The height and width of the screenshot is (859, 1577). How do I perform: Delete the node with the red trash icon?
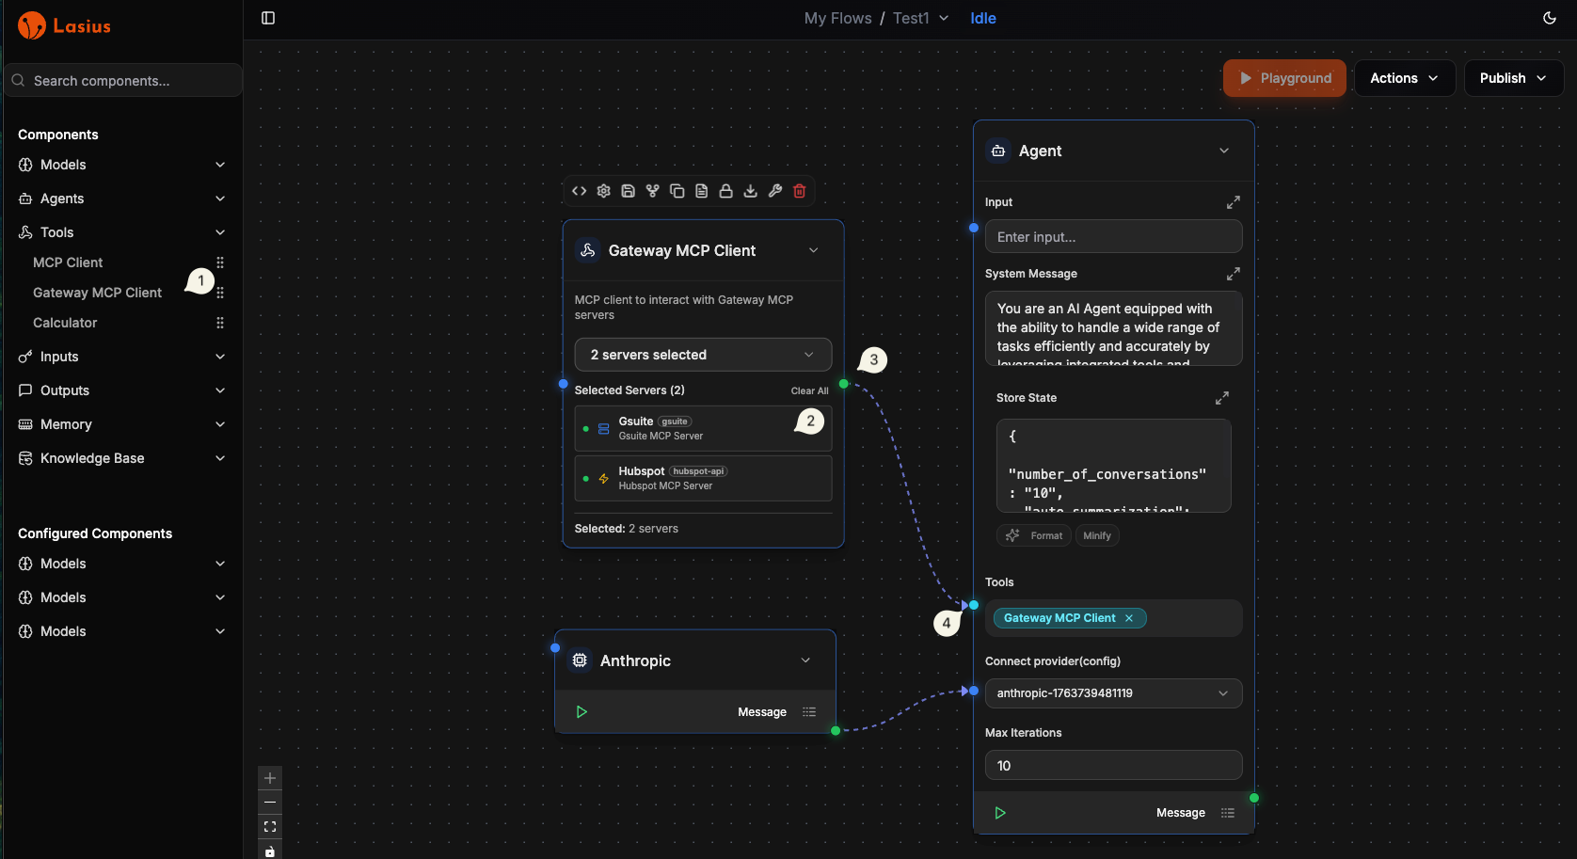[799, 191]
